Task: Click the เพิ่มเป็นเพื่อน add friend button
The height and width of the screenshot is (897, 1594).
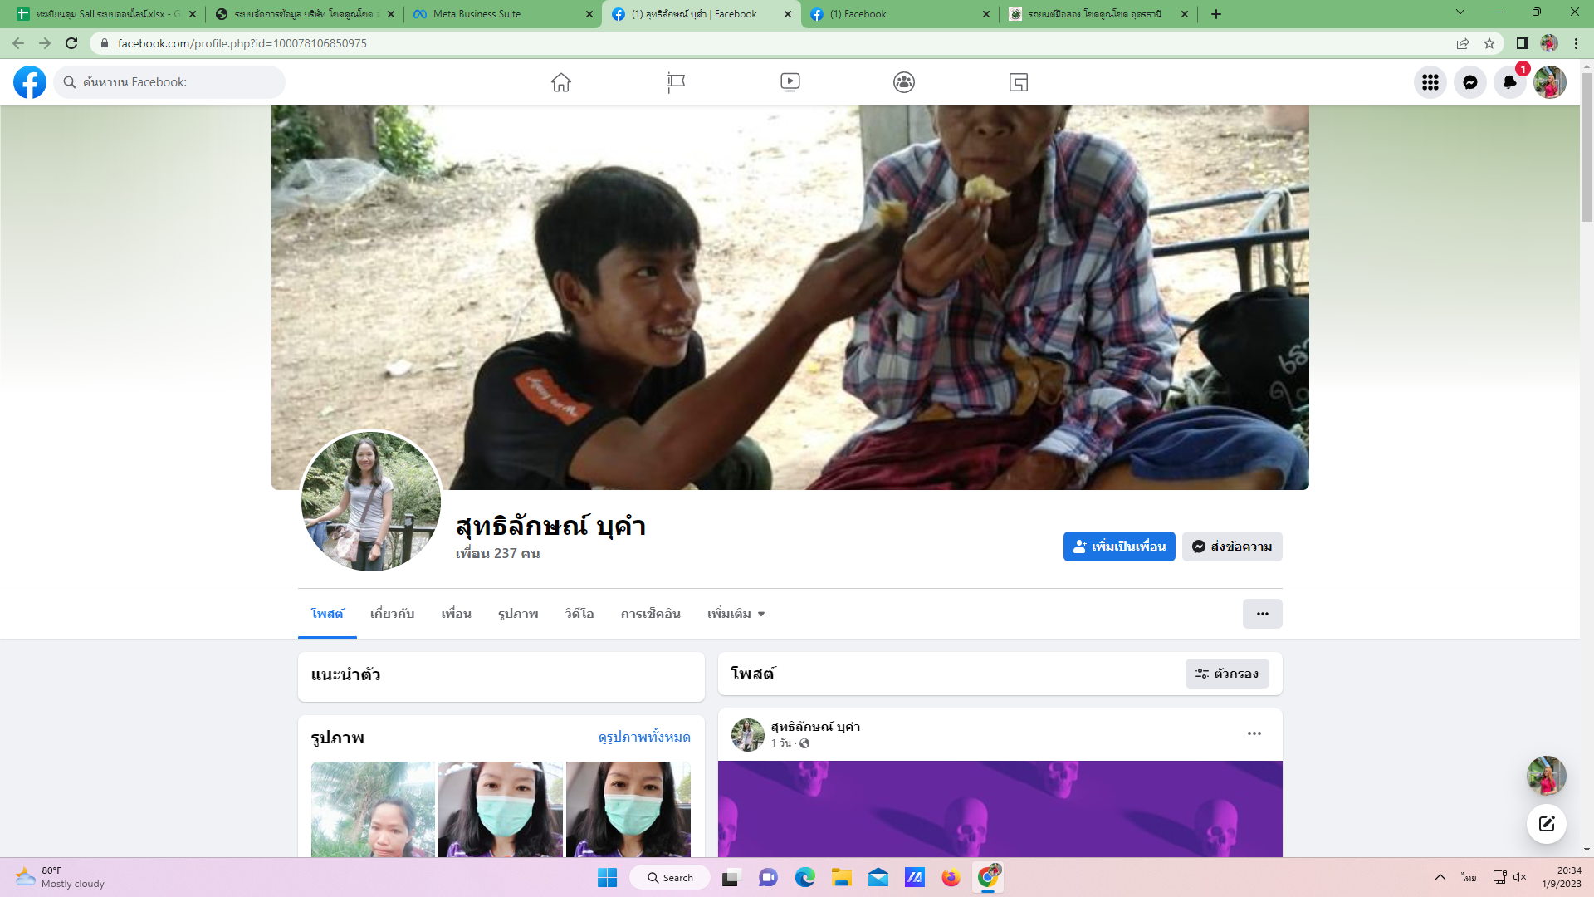Action: point(1118,547)
